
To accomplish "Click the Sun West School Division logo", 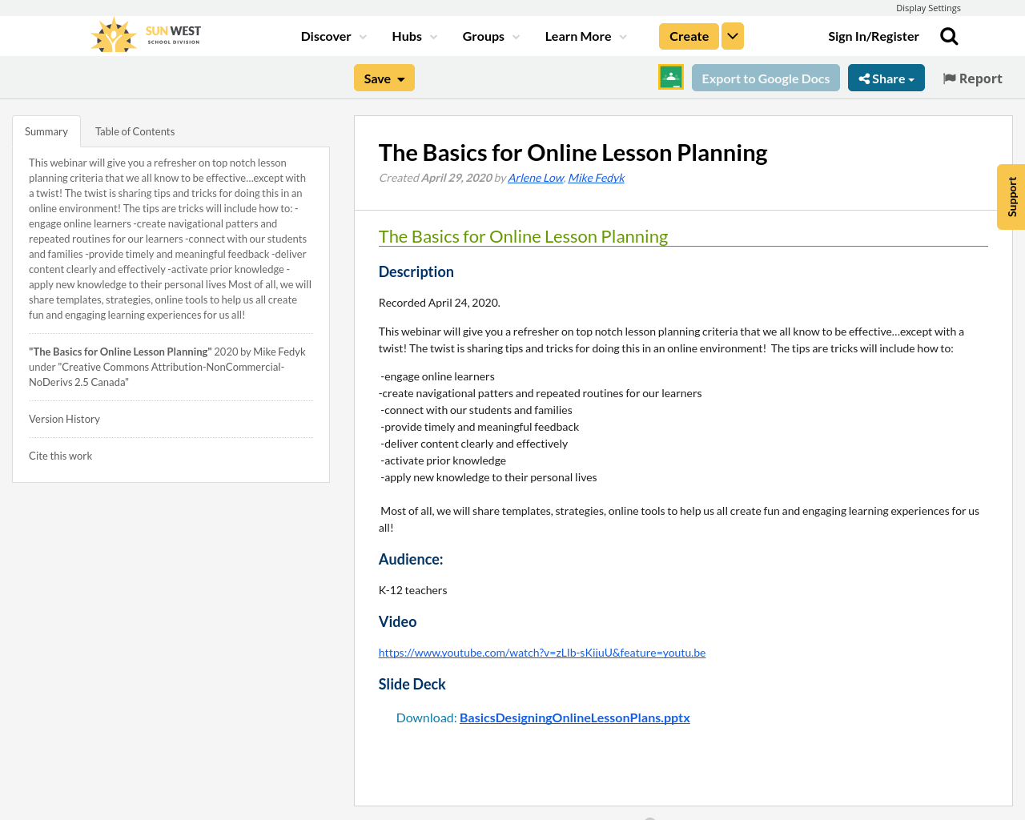I will pos(144,33).
